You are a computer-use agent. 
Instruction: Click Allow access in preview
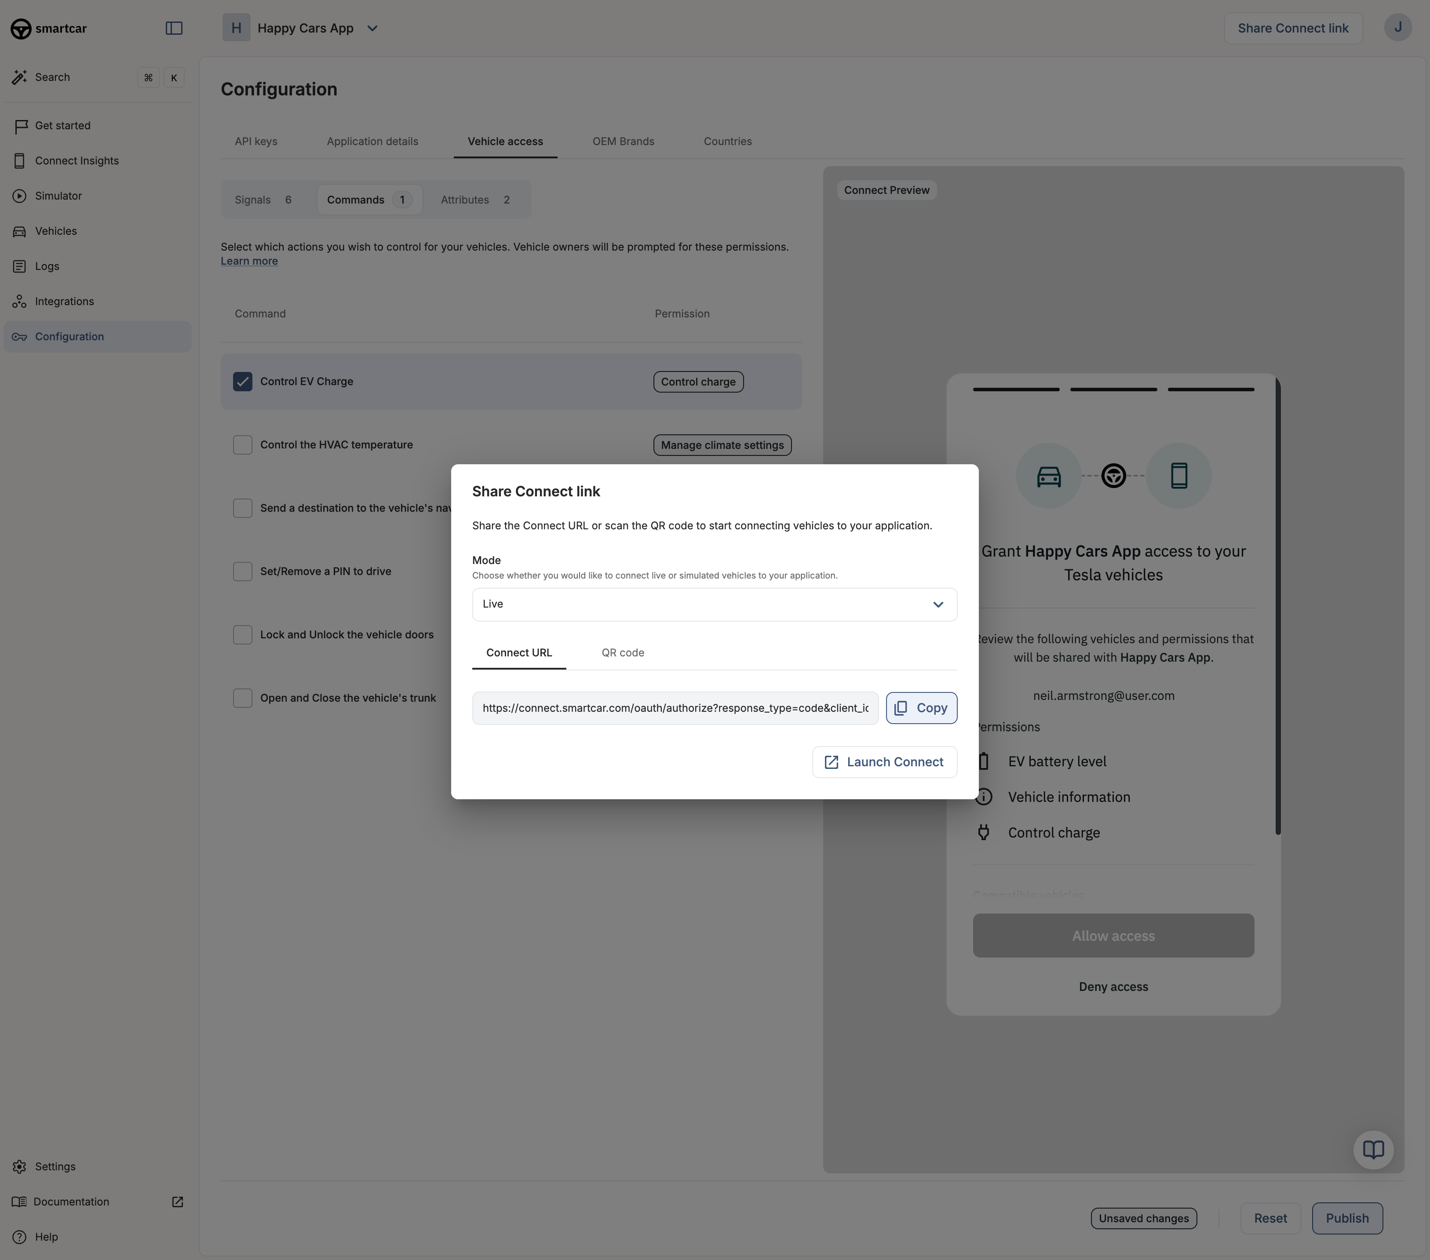1113,936
